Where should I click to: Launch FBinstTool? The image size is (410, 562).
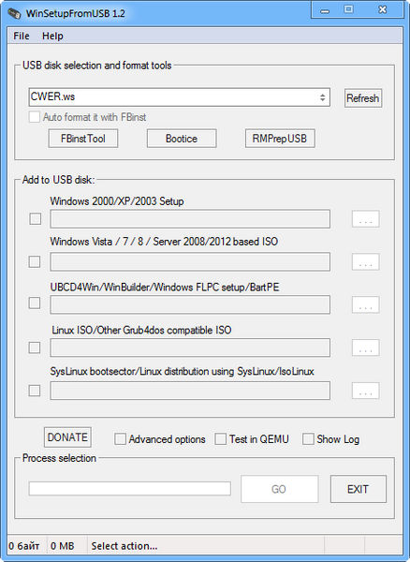[x=83, y=139]
